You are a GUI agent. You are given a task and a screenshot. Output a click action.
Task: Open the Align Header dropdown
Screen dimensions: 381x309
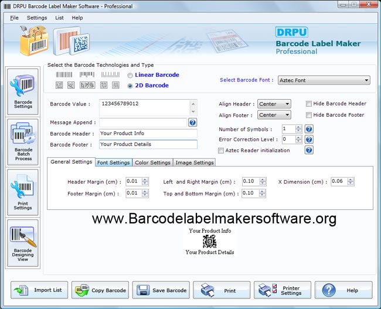[x=274, y=104]
